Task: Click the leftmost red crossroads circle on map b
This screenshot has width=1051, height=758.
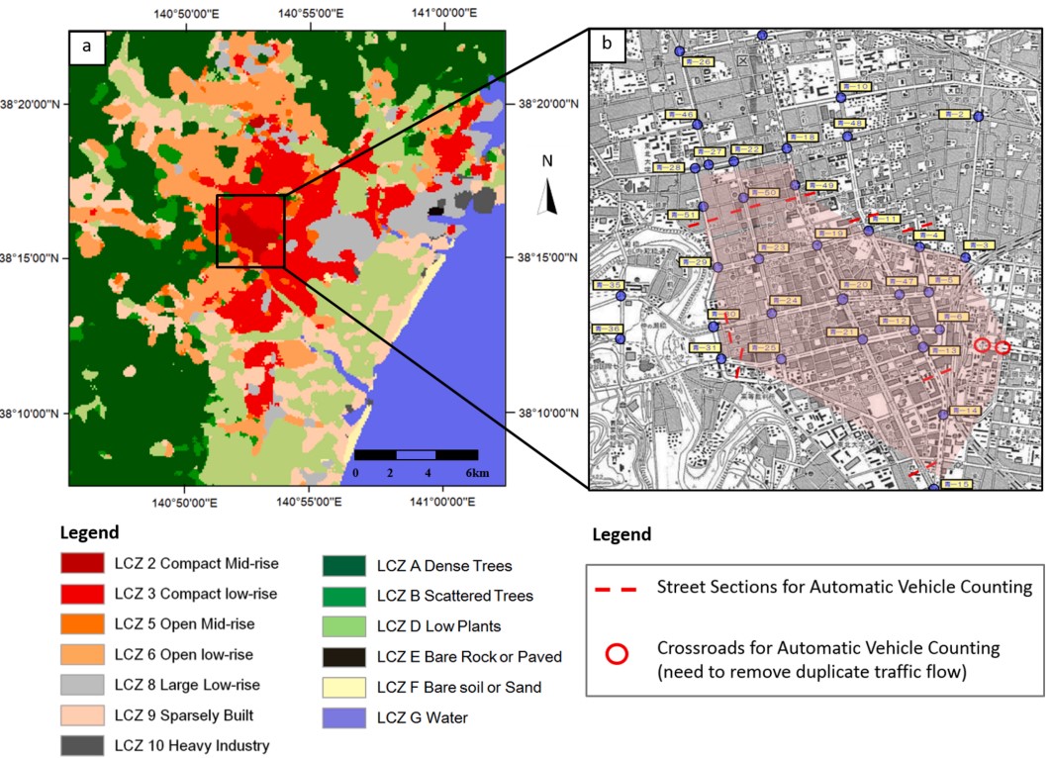Action: (982, 345)
